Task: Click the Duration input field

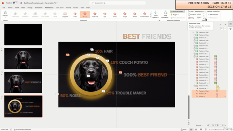Action: (x=200, y=15)
